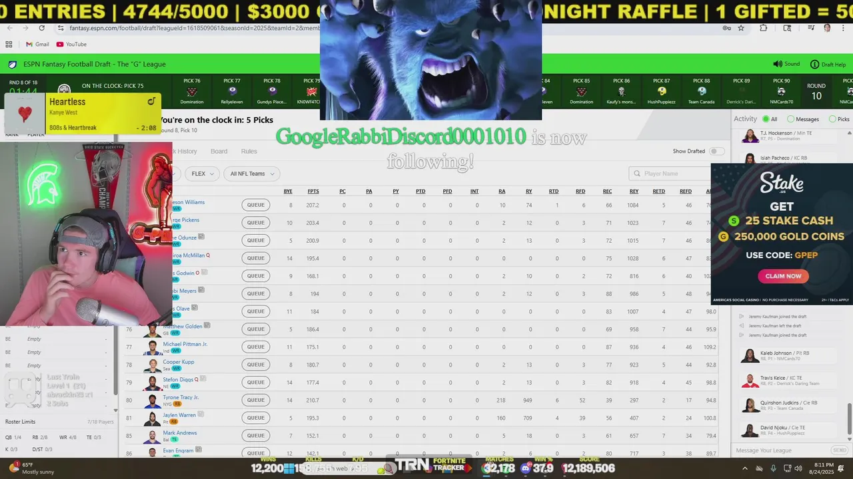This screenshot has height=479, width=853.
Task: Open Draft Help info icon
Action: pos(814,64)
